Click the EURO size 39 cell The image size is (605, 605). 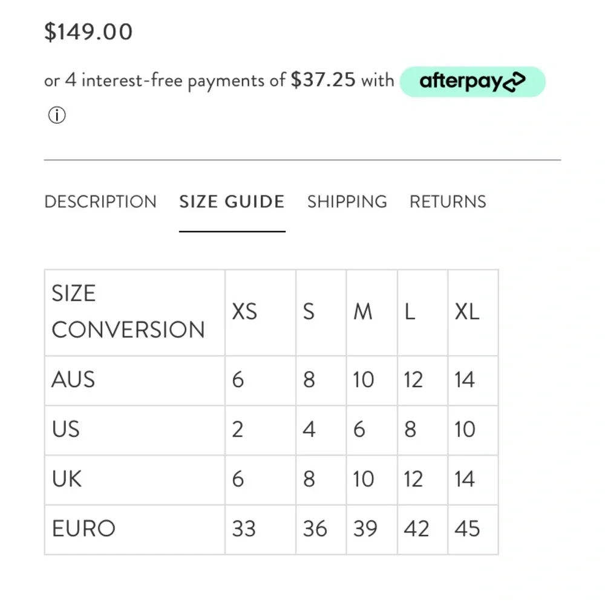point(365,529)
